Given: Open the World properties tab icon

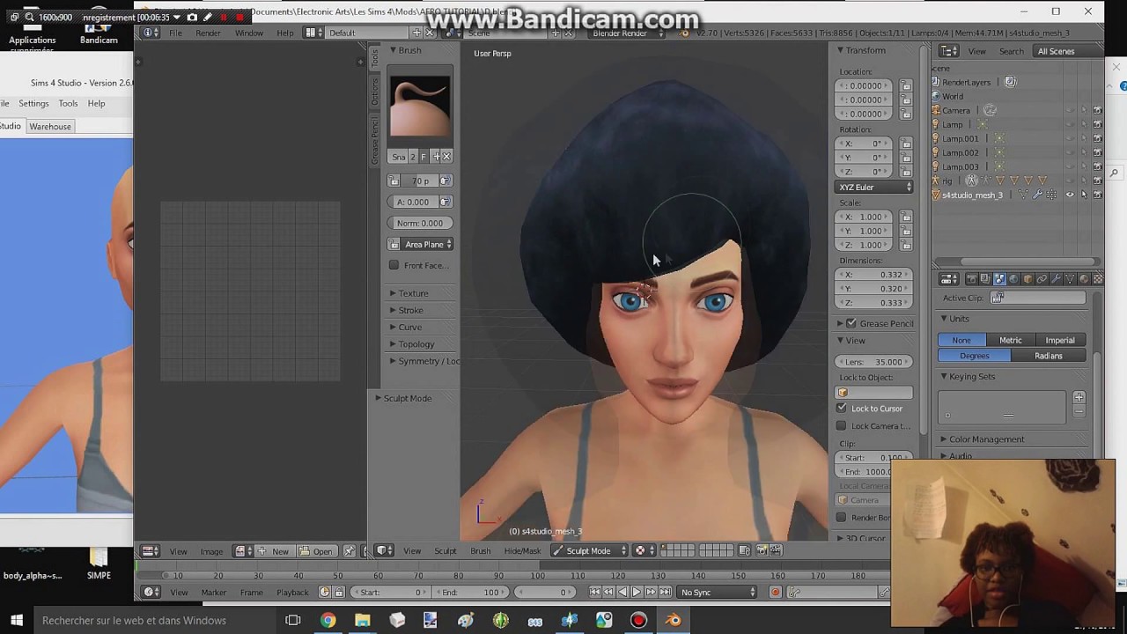Looking at the screenshot, I should click(x=1013, y=279).
